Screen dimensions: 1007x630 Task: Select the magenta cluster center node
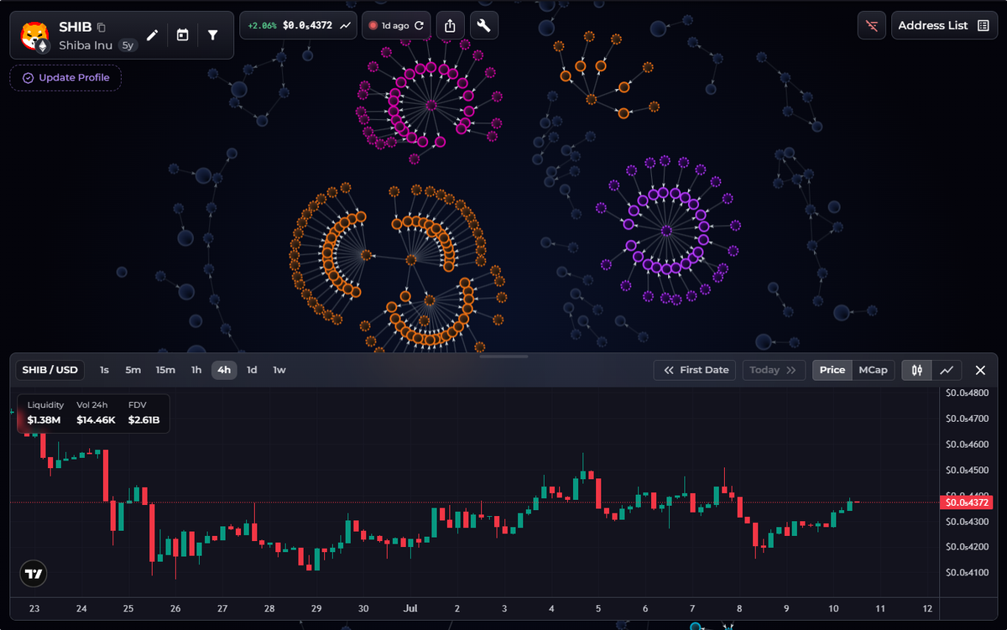[x=430, y=106]
